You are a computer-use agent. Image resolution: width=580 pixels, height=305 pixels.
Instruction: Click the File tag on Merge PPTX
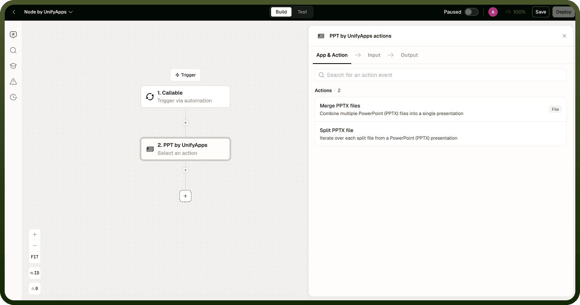point(555,109)
